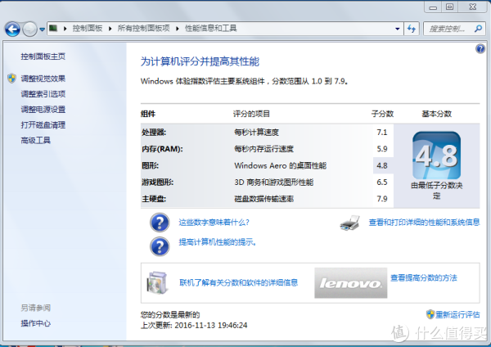Open 操作中心 link in sidebar

tap(35, 323)
